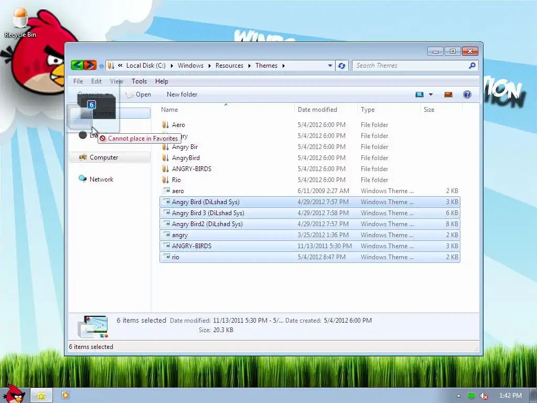The image size is (537, 403).
Task: Open the View menu
Action: 116,81
